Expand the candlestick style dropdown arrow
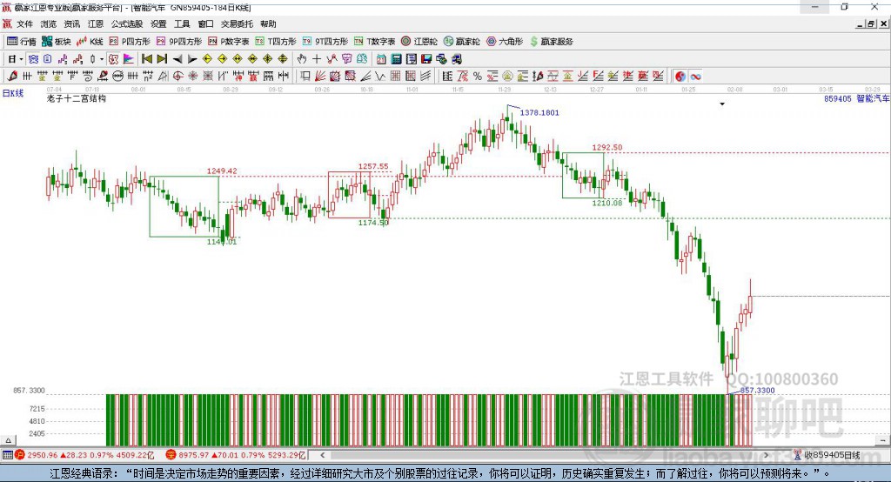Screen dimensions: 891x482 click(102, 59)
